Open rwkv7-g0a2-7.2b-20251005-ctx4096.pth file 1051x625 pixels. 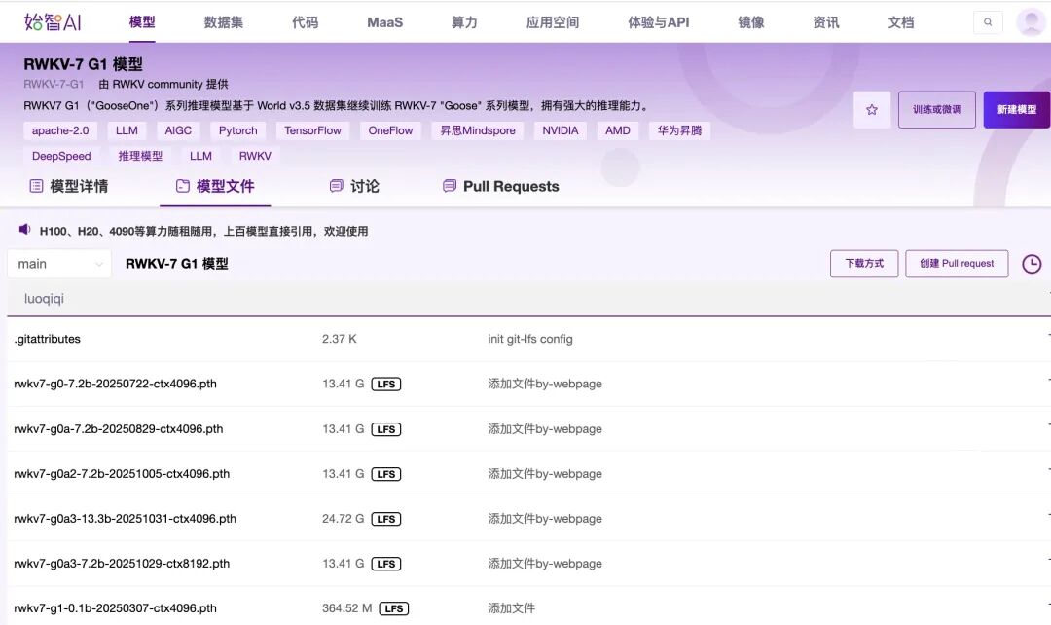click(122, 474)
